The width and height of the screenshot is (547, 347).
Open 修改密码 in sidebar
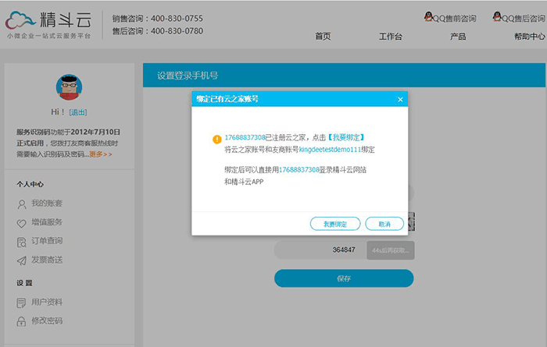tap(47, 320)
